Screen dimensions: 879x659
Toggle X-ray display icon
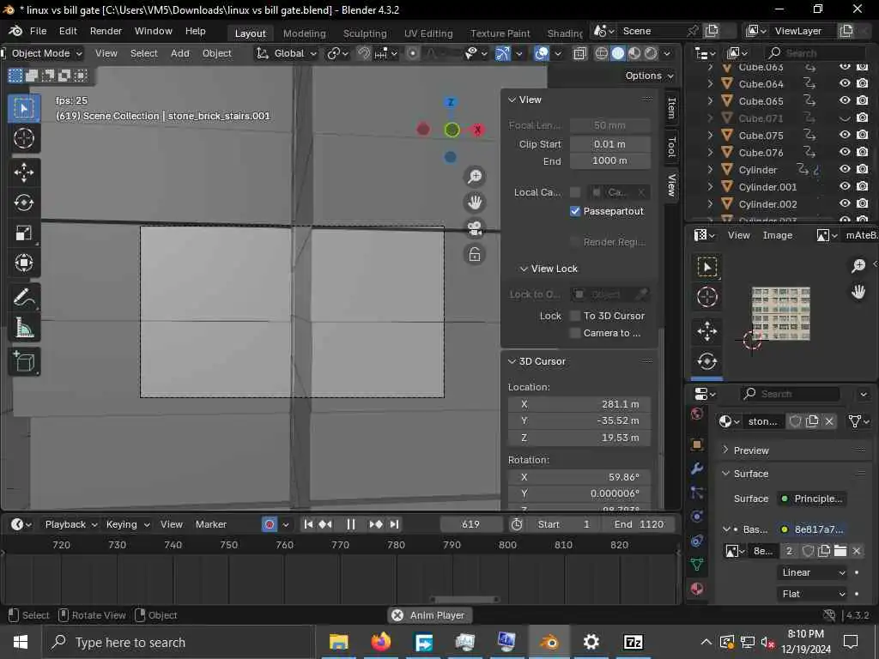pyautogui.click(x=579, y=53)
